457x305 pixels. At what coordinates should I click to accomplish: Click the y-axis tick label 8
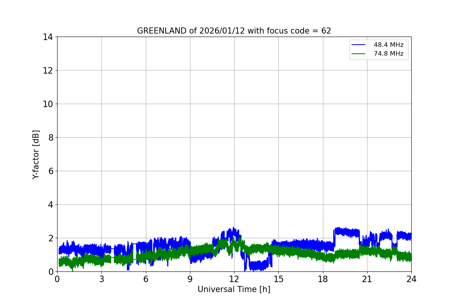coord(51,138)
